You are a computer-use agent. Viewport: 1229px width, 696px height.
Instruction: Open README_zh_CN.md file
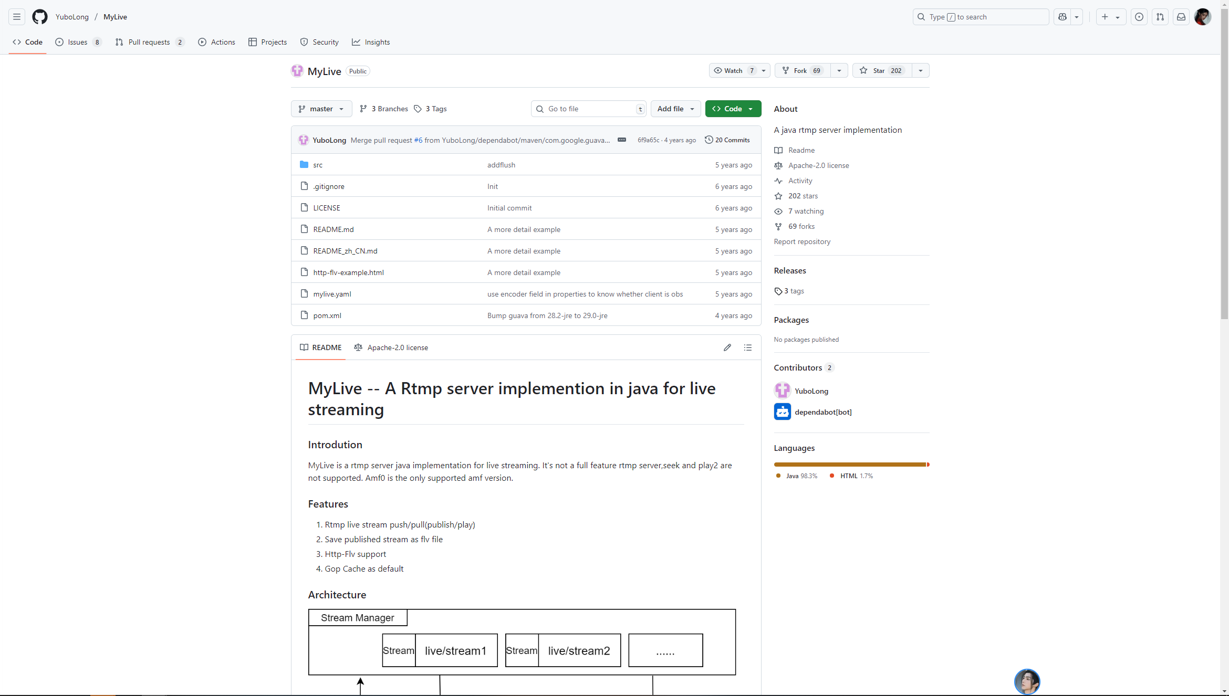tap(345, 251)
